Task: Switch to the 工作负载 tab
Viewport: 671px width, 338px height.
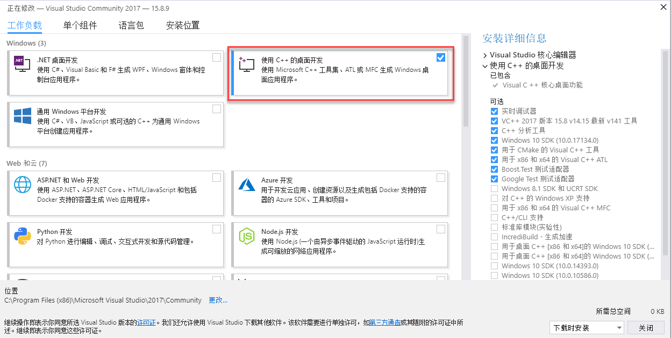Action: point(25,25)
